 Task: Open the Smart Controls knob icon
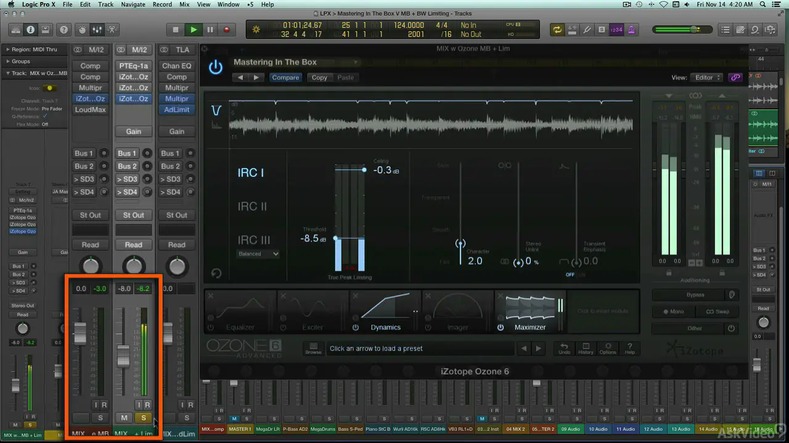82,30
